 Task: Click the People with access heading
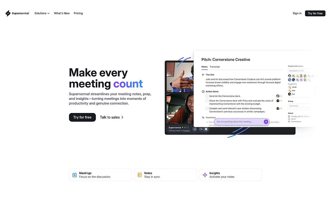click(x=296, y=66)
